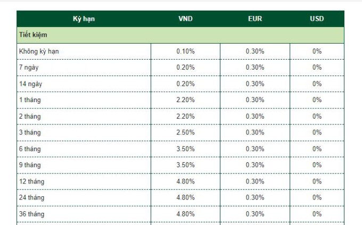
Task: Click the 9 tháng row label
Action: coord(30,165)
